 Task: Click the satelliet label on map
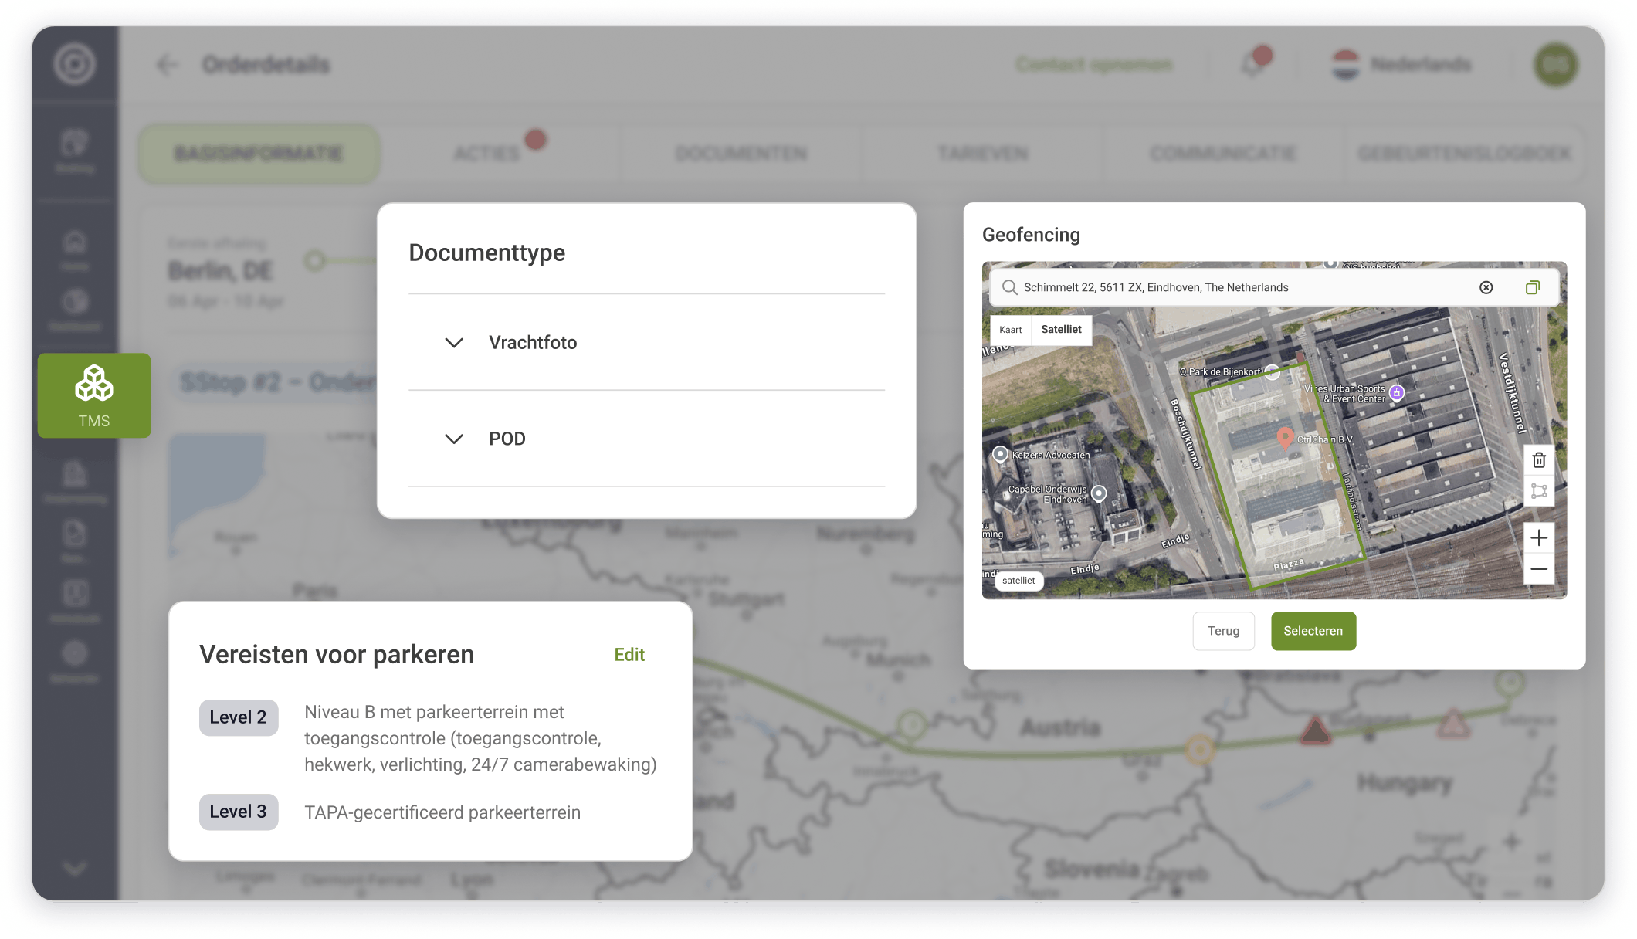pos(1018,581)
